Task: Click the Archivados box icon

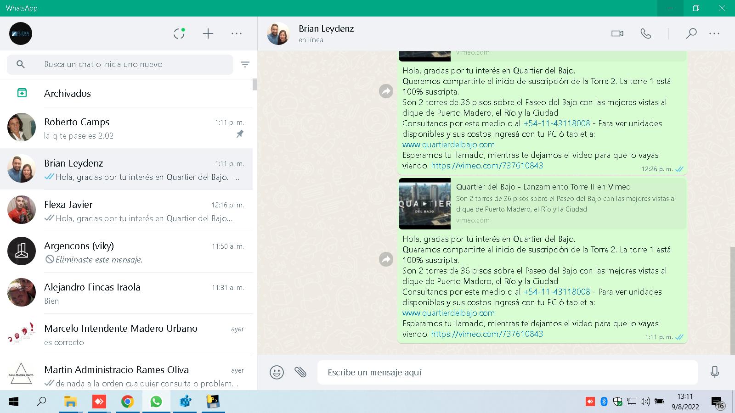Action: (x=22, y=93)
